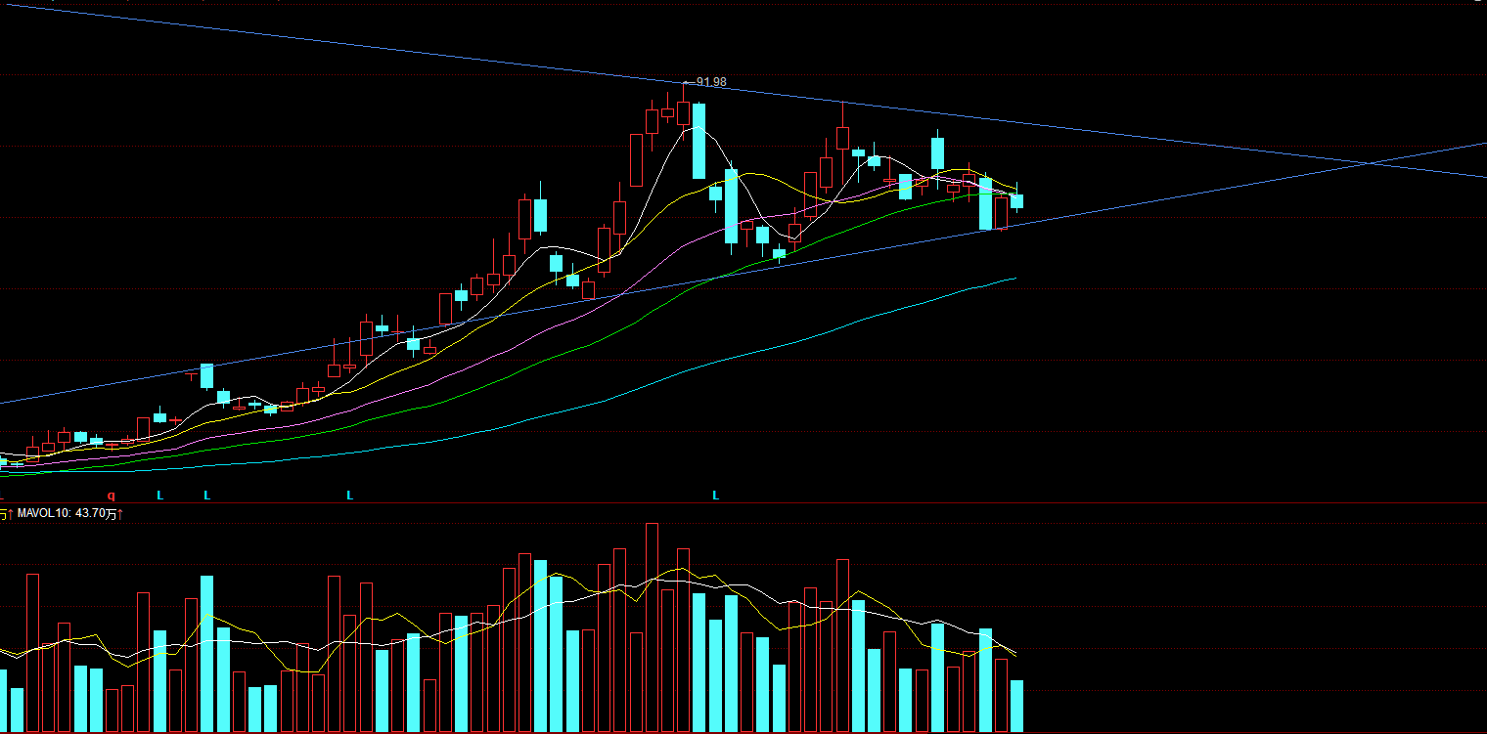Select the tall cyan candle right after the 91.98 peak
The height and width of the screenshot is (734, 1487).
click(x=698, y=141)
